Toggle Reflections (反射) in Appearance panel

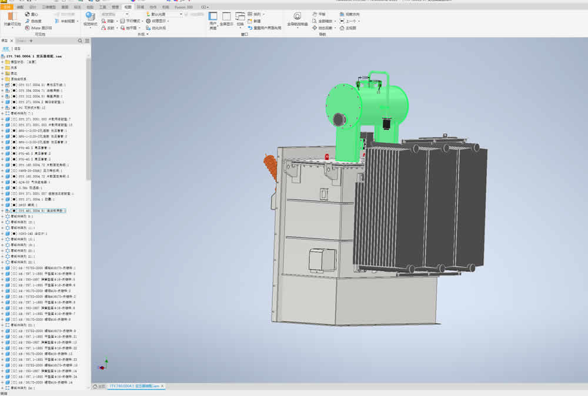[x=108, y=28]
